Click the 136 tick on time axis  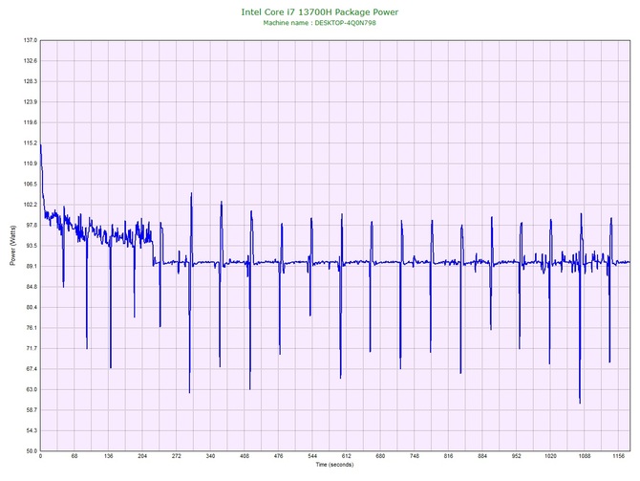(x=109, y=456)
